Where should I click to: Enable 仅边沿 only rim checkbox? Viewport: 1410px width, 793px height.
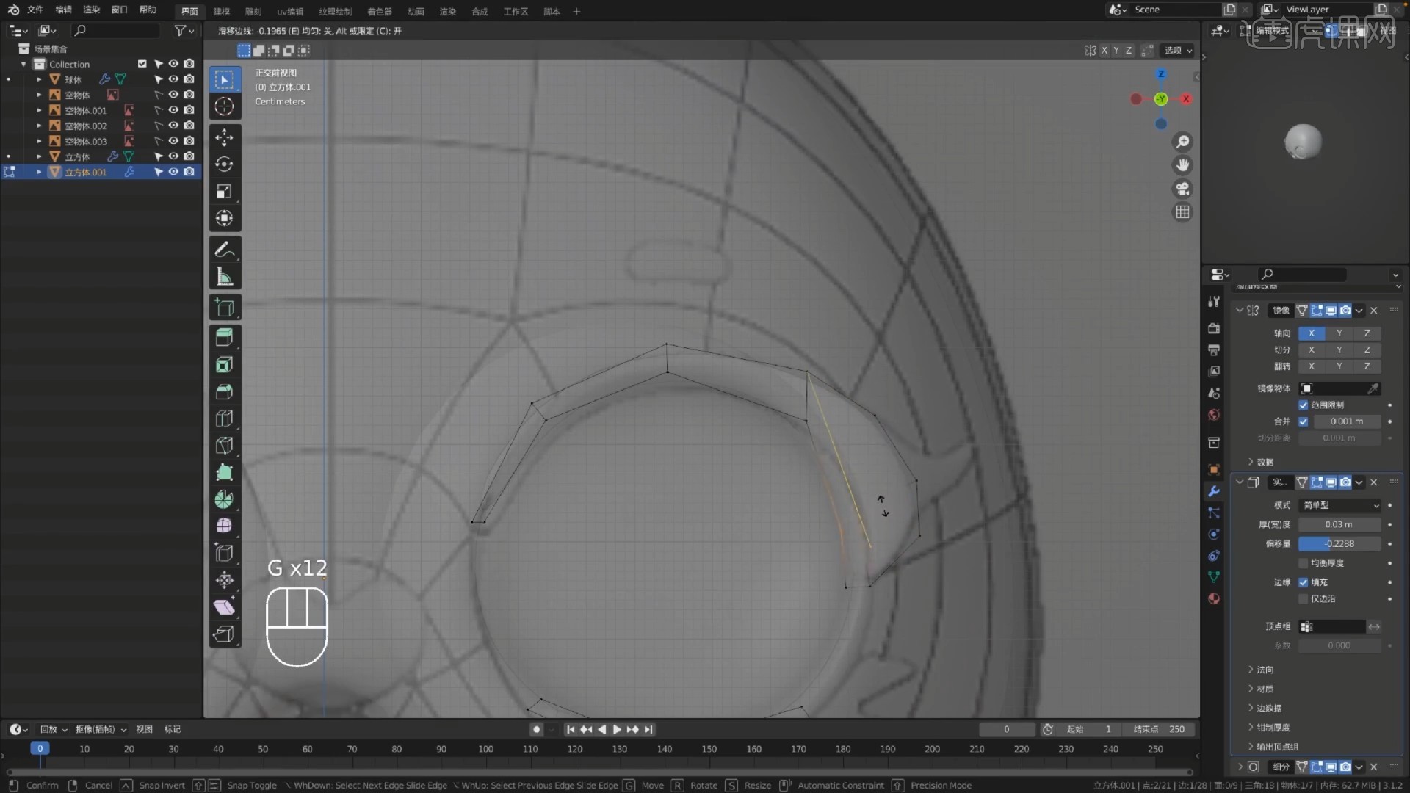1304,599
